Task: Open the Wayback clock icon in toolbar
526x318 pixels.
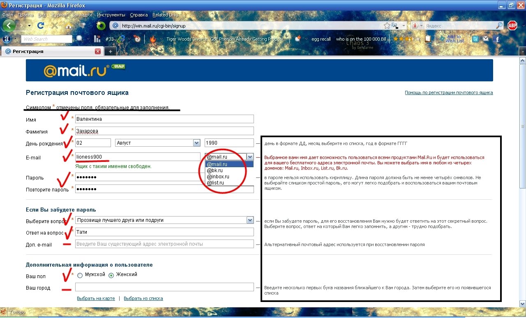Action: tap(137, 39)
